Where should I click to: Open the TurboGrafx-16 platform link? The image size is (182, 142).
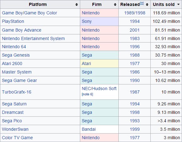17,92
